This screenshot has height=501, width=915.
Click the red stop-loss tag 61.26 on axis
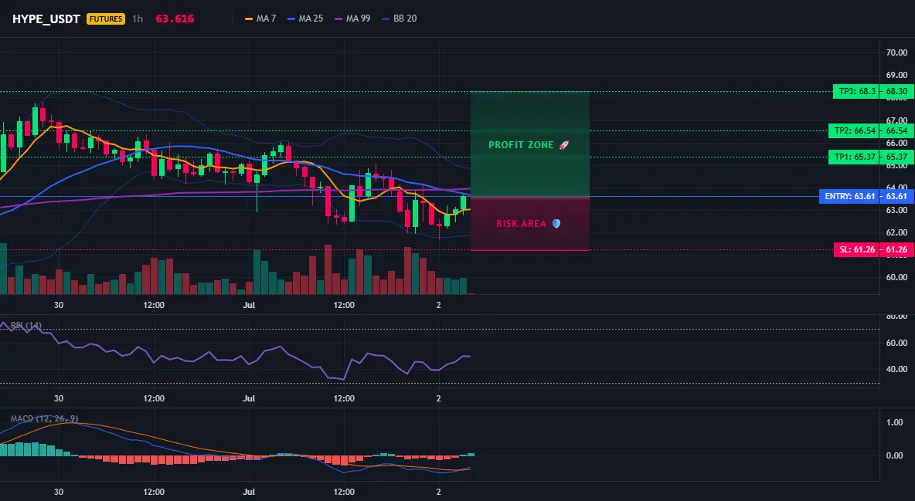897,249
